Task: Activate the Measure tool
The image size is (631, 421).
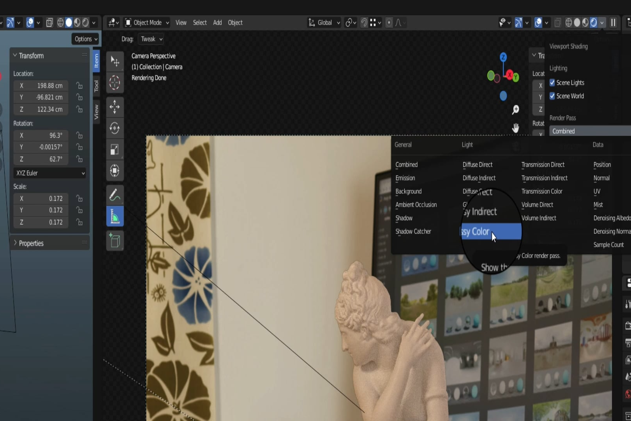Action: point(115,217)
